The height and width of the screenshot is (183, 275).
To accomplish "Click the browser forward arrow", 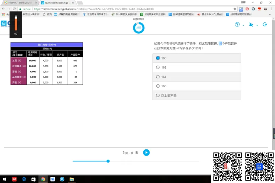I will [x=9, y=9].
